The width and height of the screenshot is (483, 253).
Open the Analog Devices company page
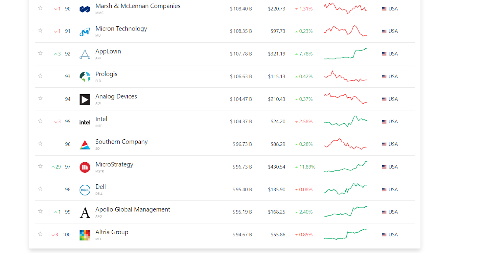[x=116, y=96]
